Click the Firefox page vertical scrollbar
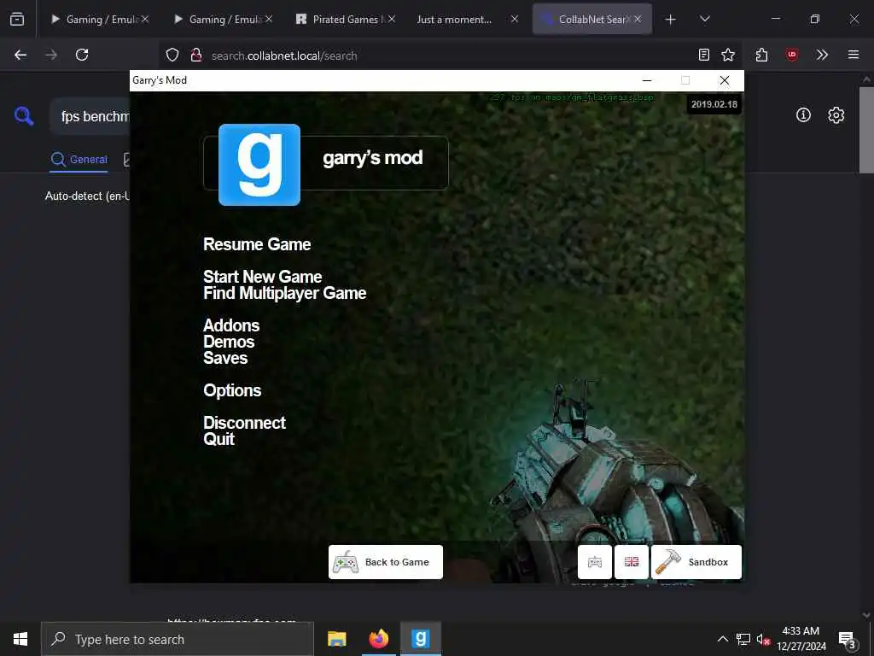Viewport: 874px width, 656px height. point(866,131)
